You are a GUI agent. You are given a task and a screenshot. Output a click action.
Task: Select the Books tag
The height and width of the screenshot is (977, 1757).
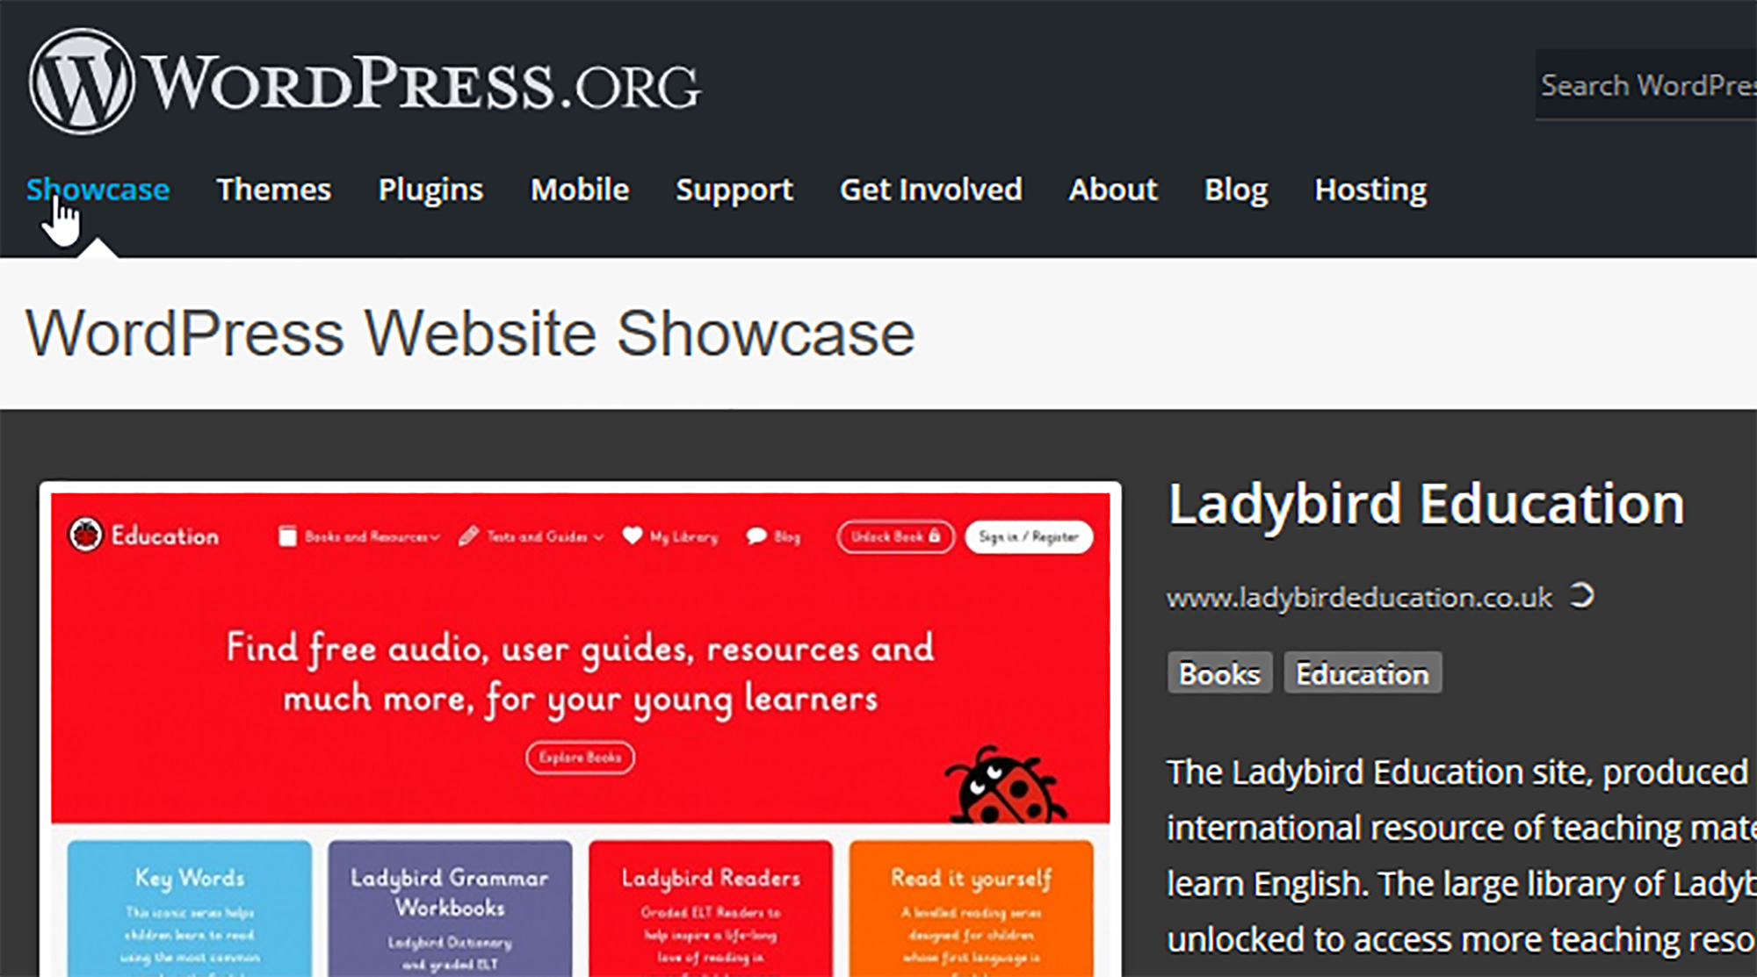pos(1219,673)
